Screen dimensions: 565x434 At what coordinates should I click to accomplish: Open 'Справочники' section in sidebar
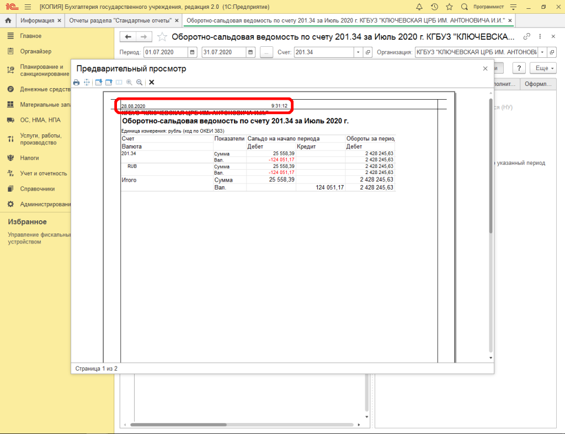[x=38, y=188]
